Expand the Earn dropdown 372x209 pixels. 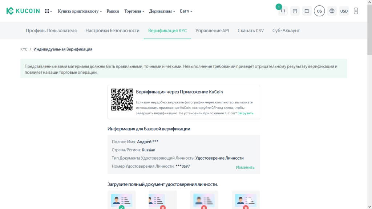(x=185, y=11)
